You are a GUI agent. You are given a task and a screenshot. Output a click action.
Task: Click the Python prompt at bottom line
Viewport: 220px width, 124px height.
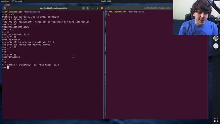[x=5, y=68]
